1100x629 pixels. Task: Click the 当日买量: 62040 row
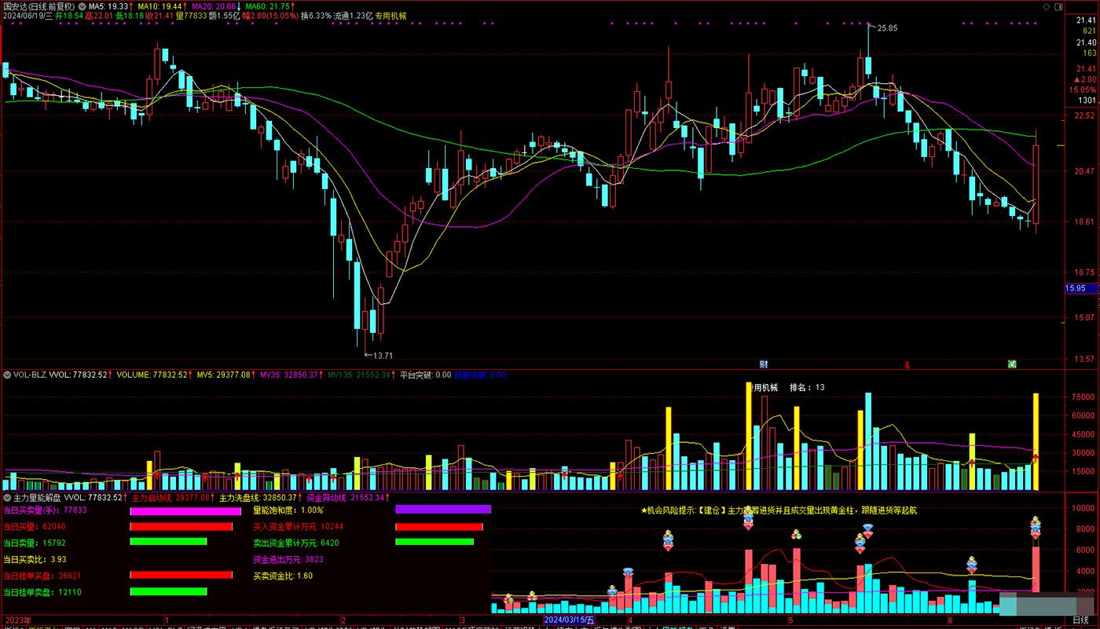(35, 526)
